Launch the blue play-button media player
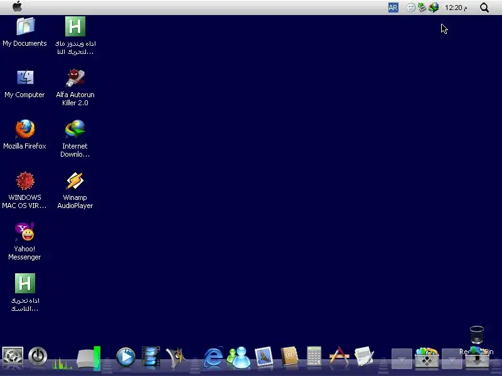 coord(125,356)
